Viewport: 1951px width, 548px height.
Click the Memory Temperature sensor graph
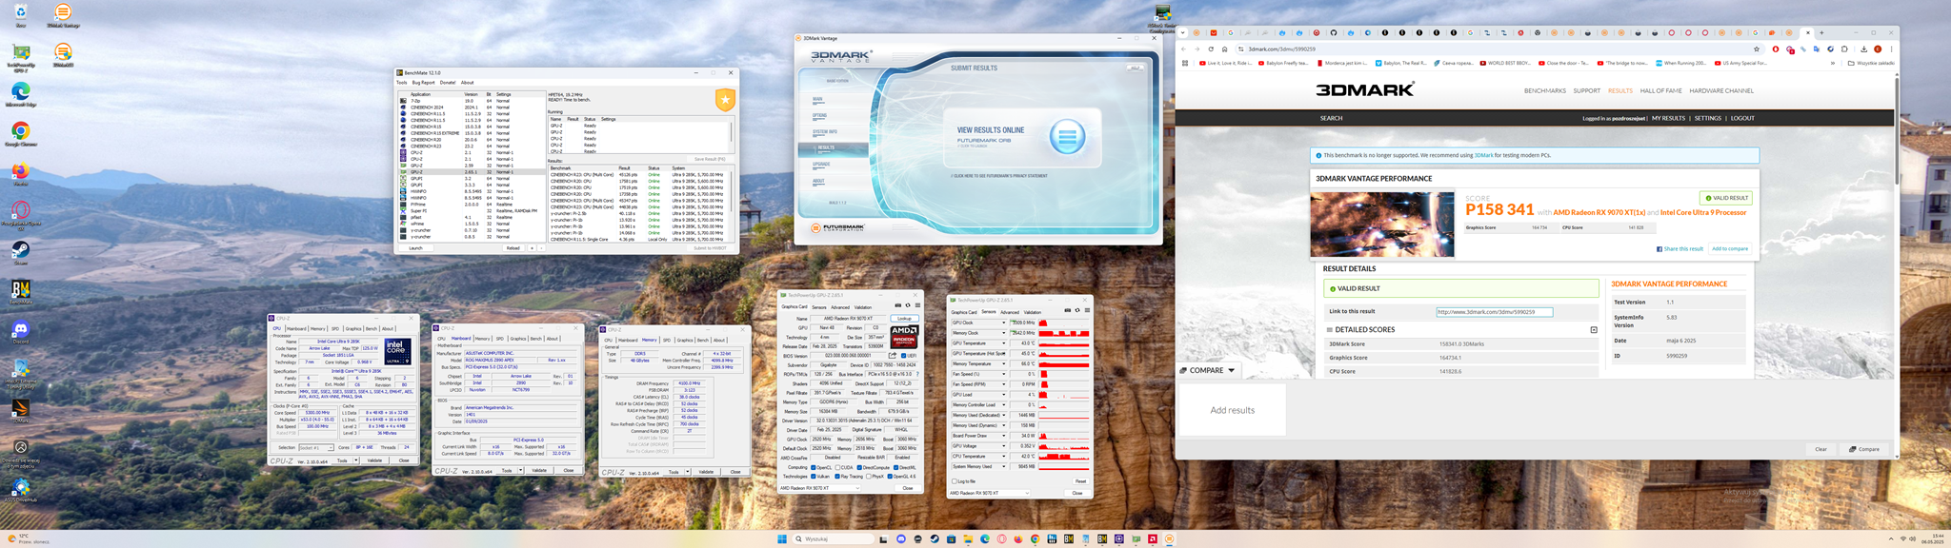click(x=1064, y=363)
